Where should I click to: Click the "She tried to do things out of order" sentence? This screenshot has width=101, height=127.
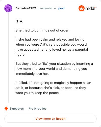coord(42,30)
